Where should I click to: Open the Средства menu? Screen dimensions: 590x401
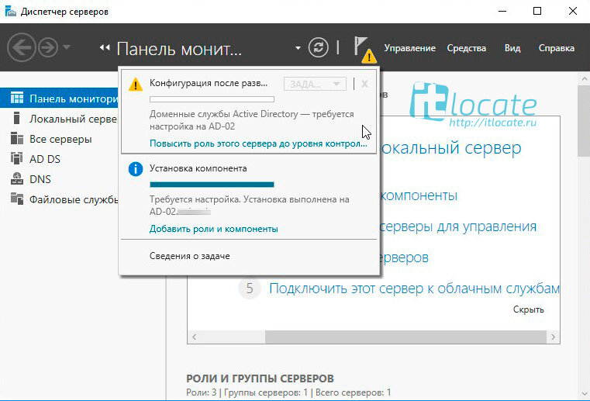[466, 48]
